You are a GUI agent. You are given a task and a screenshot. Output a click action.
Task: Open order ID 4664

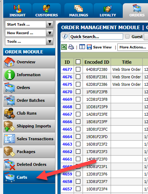click(67, 137)
